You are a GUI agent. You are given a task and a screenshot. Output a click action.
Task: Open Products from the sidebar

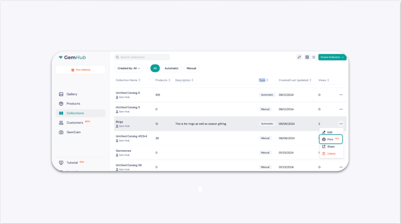[x=73, y=104]
